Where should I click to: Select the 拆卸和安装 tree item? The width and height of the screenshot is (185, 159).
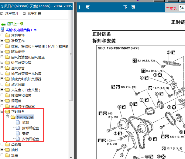point(25,117)
